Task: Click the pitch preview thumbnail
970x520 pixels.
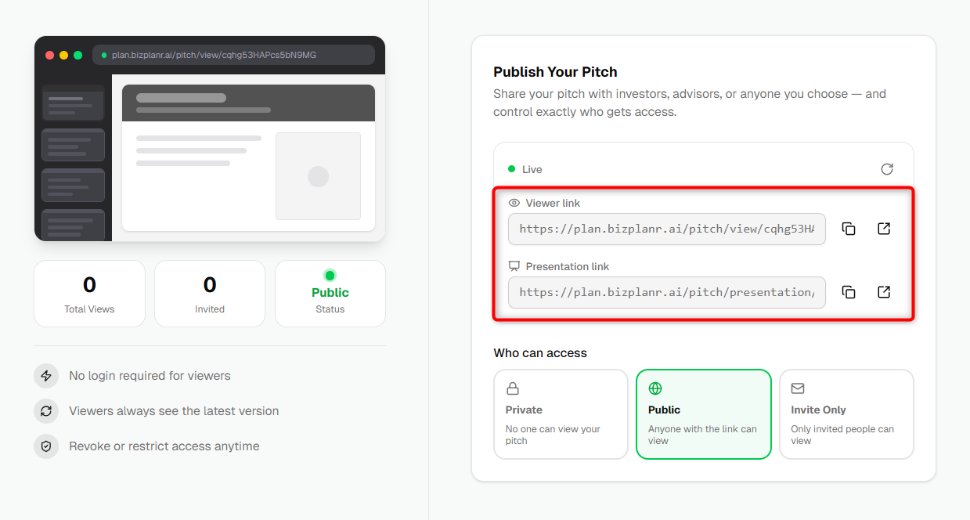Action: pos(210,139)
